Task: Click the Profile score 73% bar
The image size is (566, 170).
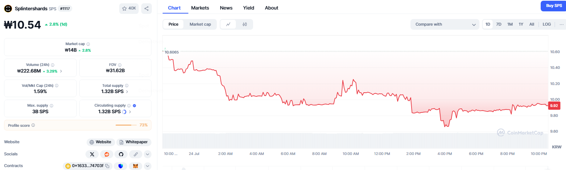Action: point(126,125)
